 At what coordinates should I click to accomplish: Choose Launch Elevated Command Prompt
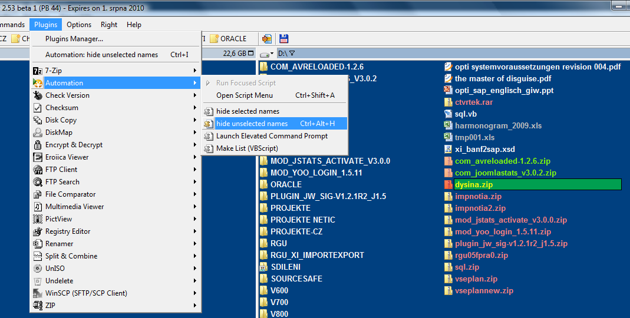275,136
